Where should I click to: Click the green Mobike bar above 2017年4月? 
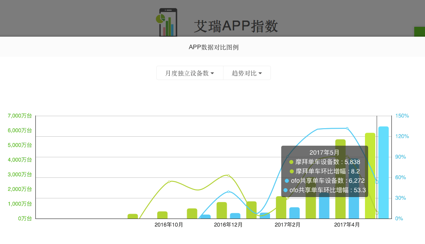coord(340,179)
